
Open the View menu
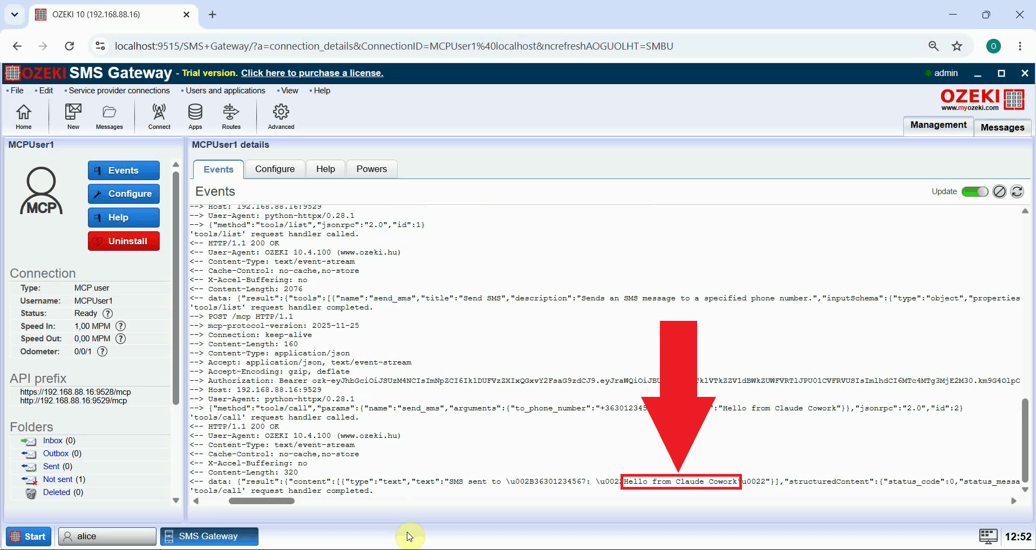[x=289, y=91]
